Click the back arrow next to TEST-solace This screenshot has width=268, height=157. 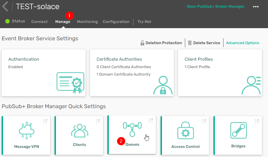tap(5, 6)
